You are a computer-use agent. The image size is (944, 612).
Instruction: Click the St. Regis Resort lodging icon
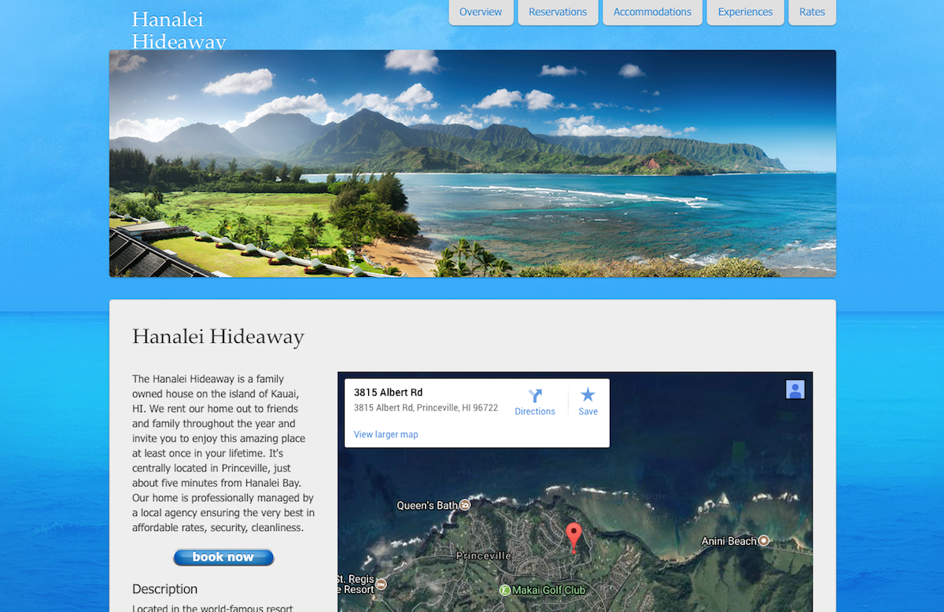(x=382, y=584)
